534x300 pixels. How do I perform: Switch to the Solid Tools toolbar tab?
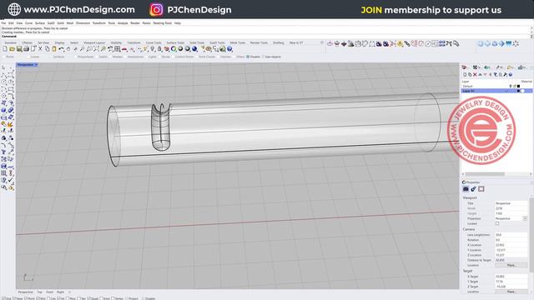coord(197,42)
